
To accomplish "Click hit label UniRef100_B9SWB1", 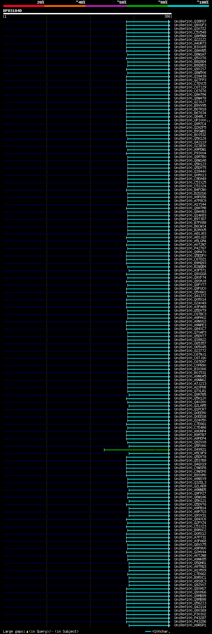I will click(x=190, y=131).
